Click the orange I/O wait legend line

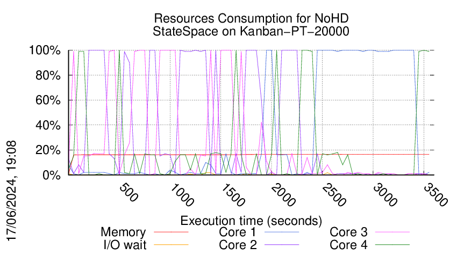click(171, 245)
